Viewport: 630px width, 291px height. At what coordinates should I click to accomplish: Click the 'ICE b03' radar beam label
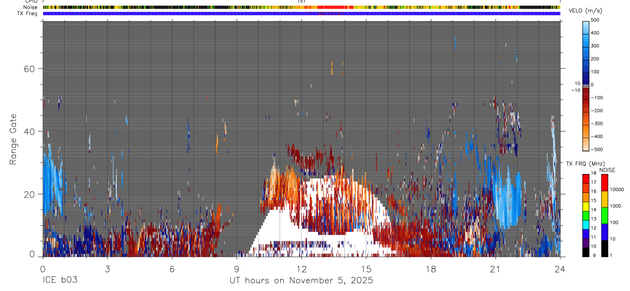[x=60, y=280]
